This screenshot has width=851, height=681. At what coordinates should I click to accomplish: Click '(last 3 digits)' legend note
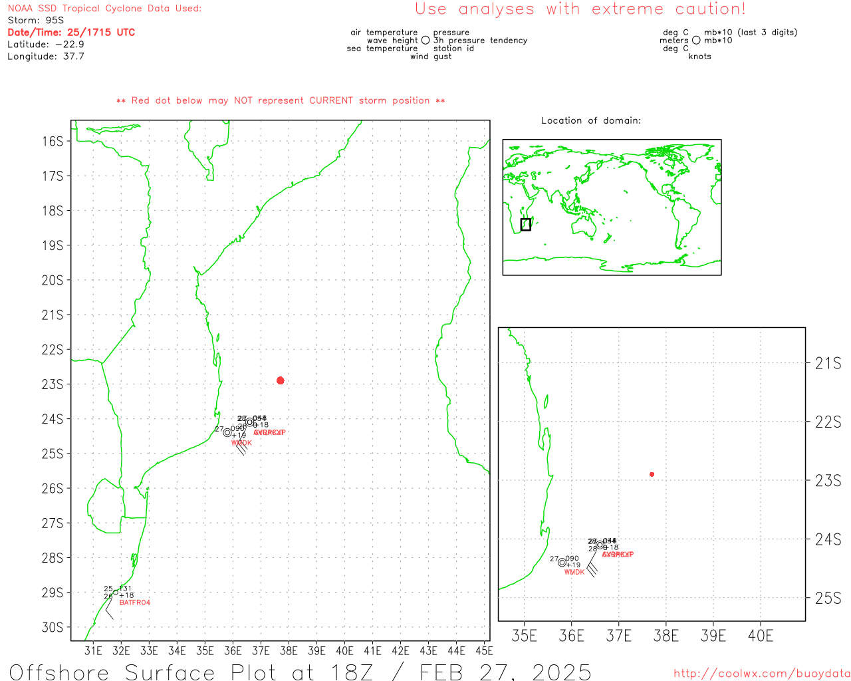767,33
